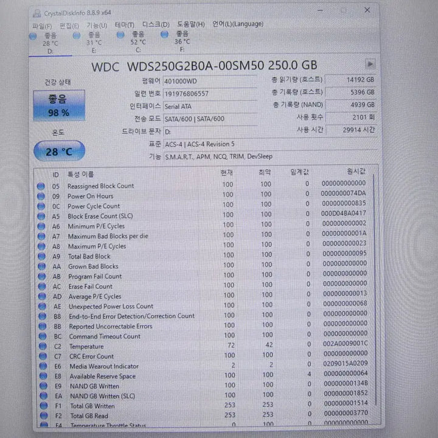
Task: Click power on hours value 29914 시간
Action: (x=352, y=130)
